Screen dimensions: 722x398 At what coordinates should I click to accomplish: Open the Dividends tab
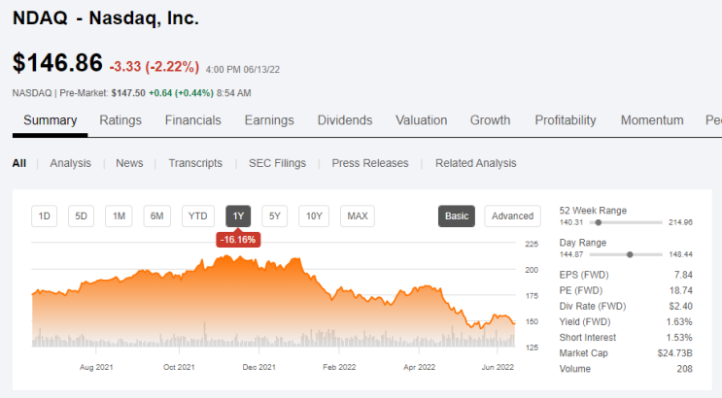pyautogui.click(x=345, y=120)
